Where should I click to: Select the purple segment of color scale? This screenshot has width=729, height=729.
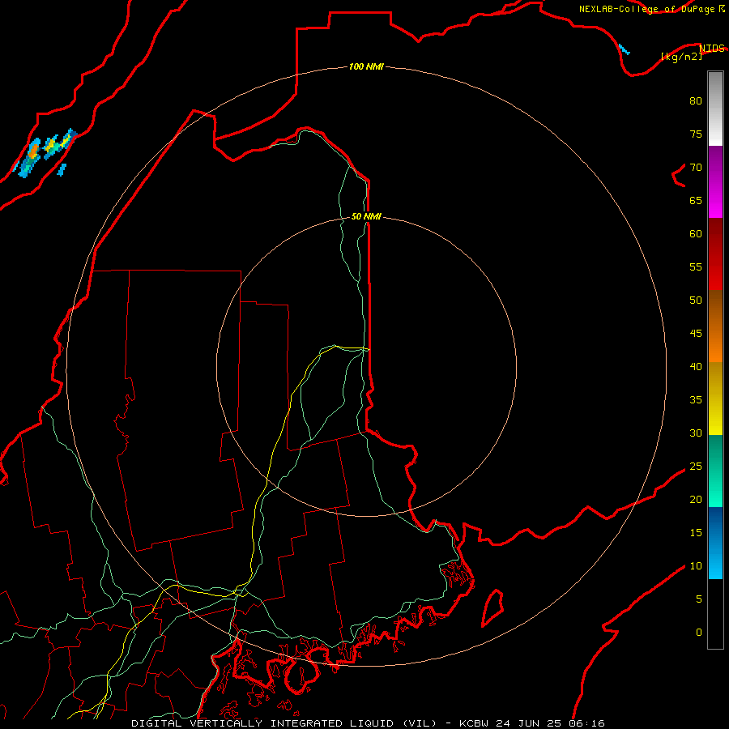[x=715, y=163]
